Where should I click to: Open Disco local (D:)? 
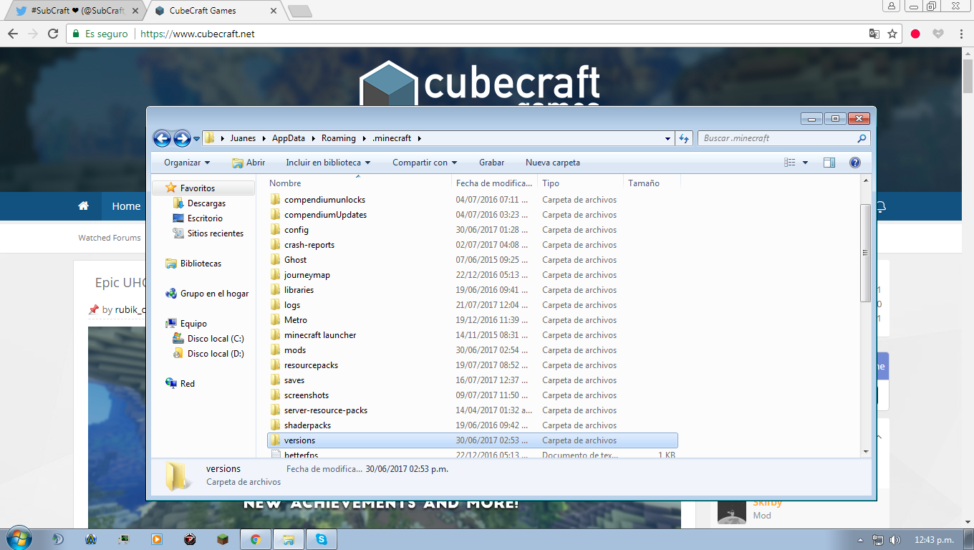pyautogui.click(x=216, y=354)
